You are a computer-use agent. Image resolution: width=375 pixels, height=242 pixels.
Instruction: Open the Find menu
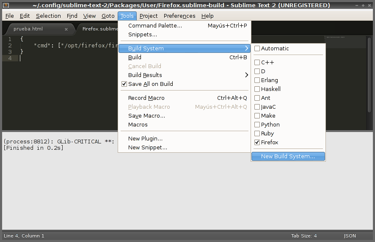pyautogui.click(x=72, y=16)
